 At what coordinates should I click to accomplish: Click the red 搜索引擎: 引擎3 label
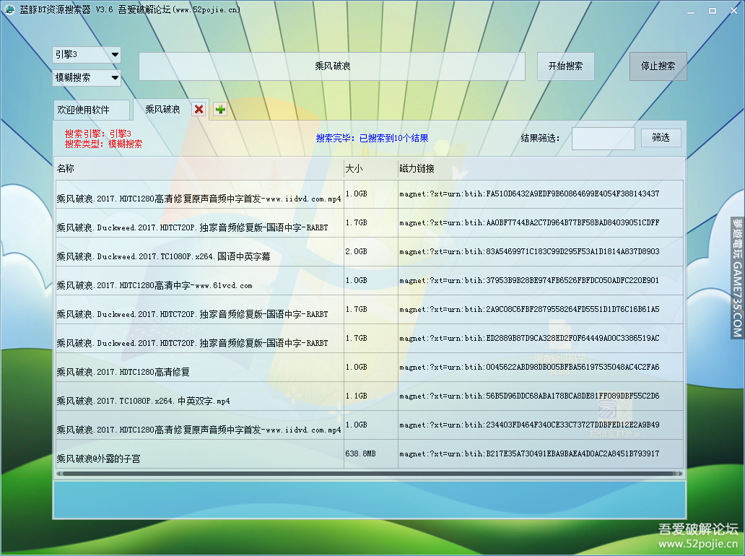(98, 134)
